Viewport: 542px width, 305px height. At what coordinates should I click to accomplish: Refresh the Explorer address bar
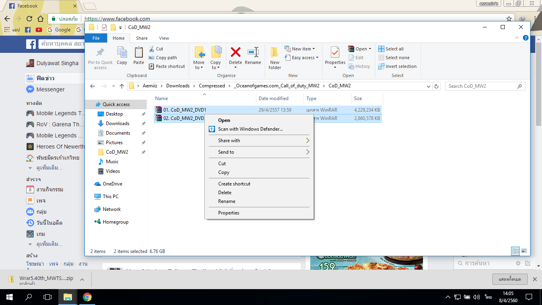[x=436, y=86]
